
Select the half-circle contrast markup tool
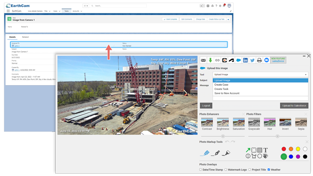point(248,156)
